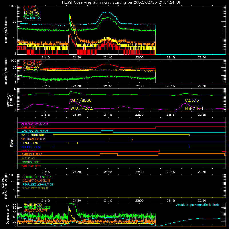The image size is (229, 229).
Task: Click the NaN/NaN annotation in GOES panel
Action: [194, 108]
